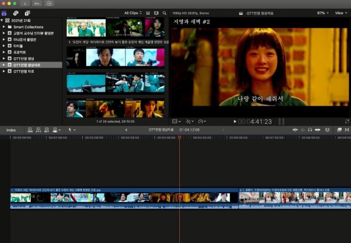Viewport: 351px width, 243px height.
Task: Open the Retime speed pop-up menu
Action: [202, 121]
